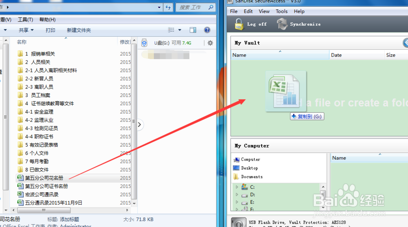Sort My Vault by Date column
This screenshot has width=408, height=227.
click(x=357, y=55)
